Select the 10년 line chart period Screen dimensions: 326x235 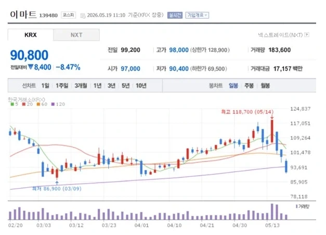(x=141, y=85)
